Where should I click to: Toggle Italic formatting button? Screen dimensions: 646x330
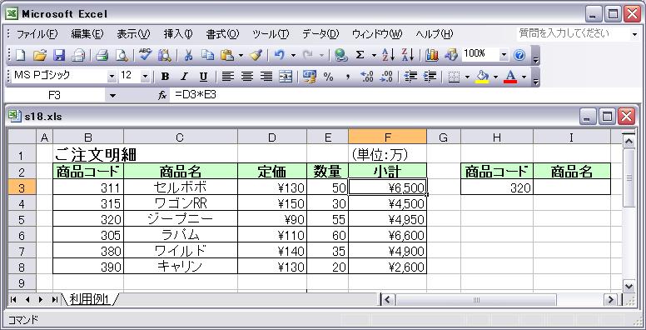click(184, 77)
